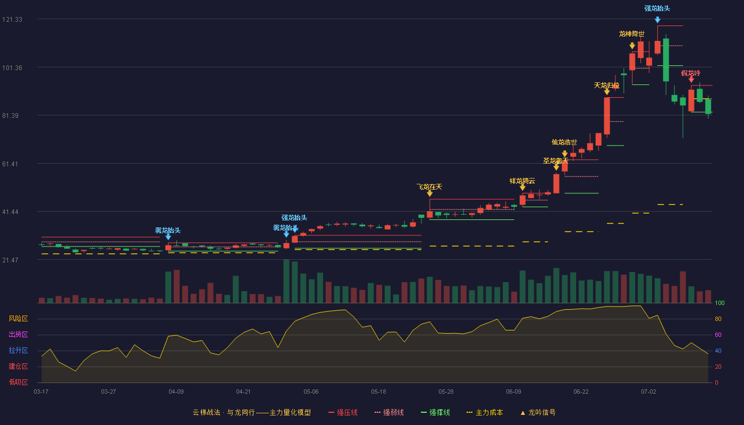Click the tallest green volume bar below 强龙抬头
The height and width of the screenshot is (425, 744).
pos(286,281)
